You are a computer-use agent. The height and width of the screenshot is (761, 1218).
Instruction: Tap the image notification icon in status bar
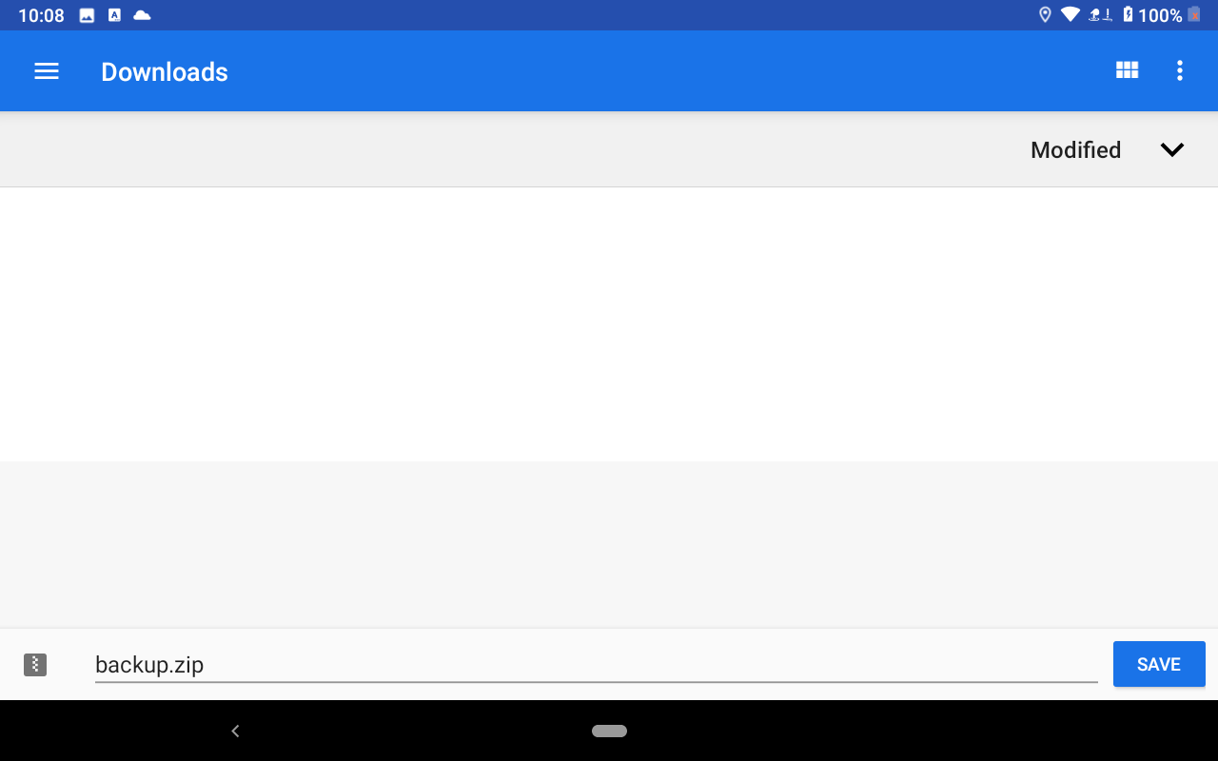87,15
